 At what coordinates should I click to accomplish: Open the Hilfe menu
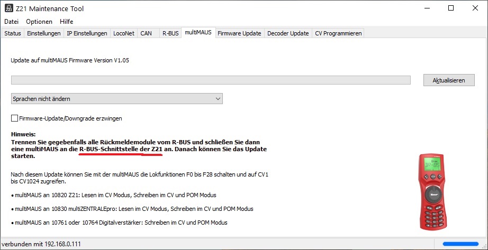pyautogui.click(x=67, y=22)
